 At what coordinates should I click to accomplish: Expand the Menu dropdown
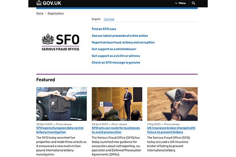(181, 3)
